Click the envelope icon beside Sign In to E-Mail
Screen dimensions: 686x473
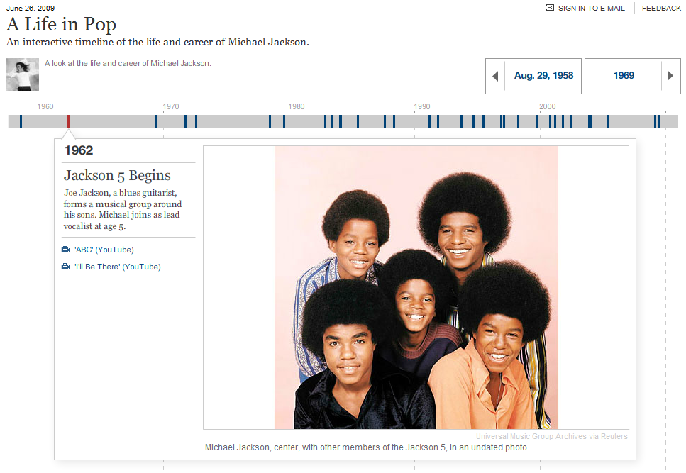[549, 8]
